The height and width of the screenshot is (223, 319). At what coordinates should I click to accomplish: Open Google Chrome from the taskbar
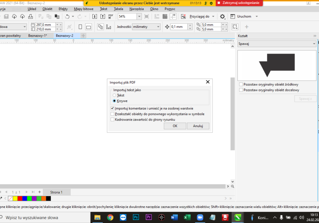pyautogui.click(x=110, y=217)
